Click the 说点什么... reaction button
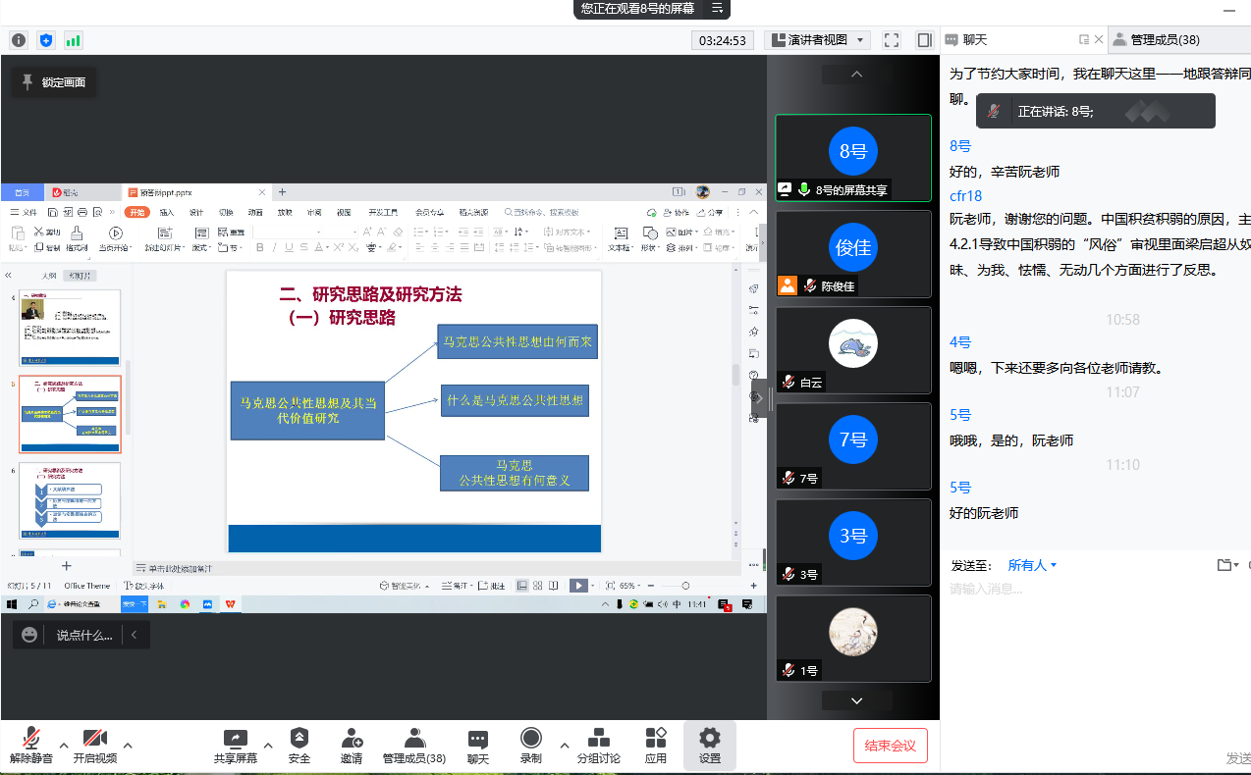 point(72,635)
